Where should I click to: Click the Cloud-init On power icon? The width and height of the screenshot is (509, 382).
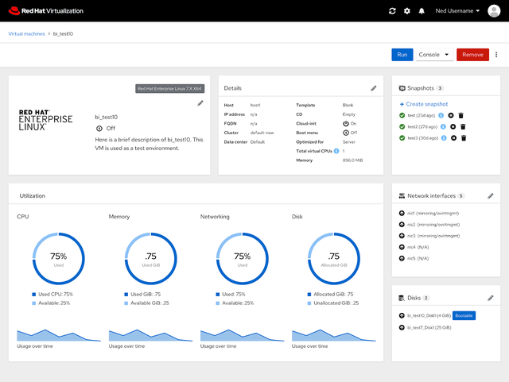tap(346, 124)
